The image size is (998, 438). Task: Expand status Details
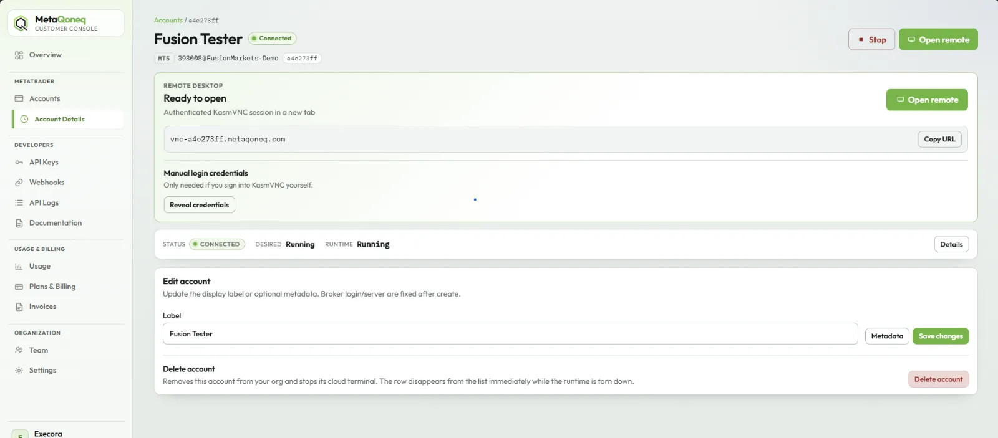951,244
